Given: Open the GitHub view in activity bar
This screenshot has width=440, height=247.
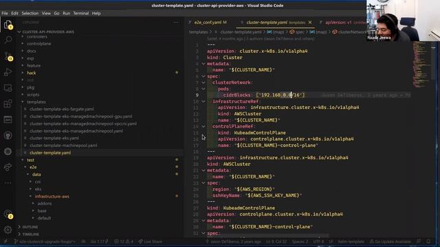Looking at the screenshot, I should click(x=8, y=136).
